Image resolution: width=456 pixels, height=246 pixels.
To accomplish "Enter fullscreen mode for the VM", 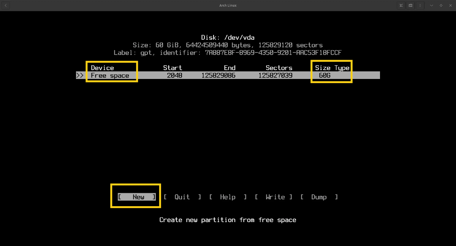I will [401, 5].
